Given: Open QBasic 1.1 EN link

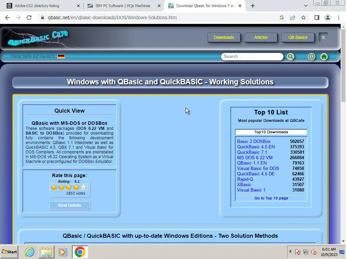Looking at the screenshot, I should [252, 163].
